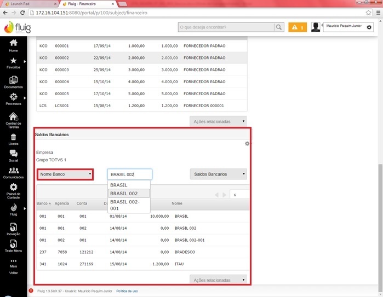Switch to Launch Pad tab

pyautogui.click(x=30, y=4)
